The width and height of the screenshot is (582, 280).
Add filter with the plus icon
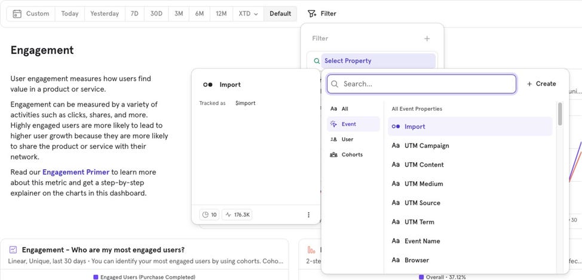click(x=427, y=39)
